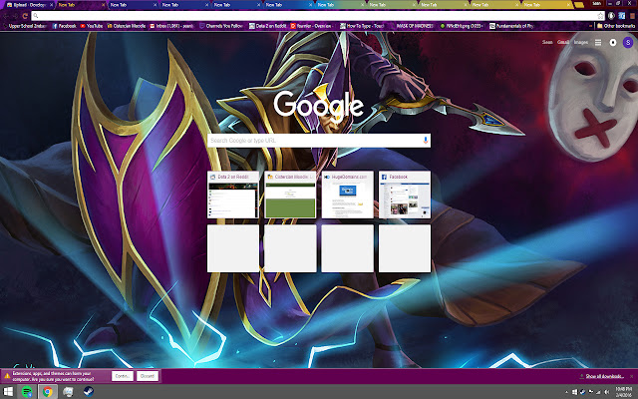The width and height of the screenshot is (638, 399).
Task: Open the Fourrier - Overview bookmark
Action: tap(312, 26)
